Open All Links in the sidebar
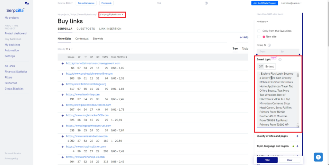This screenshot has height=165, width=329. tap(10, 66)
